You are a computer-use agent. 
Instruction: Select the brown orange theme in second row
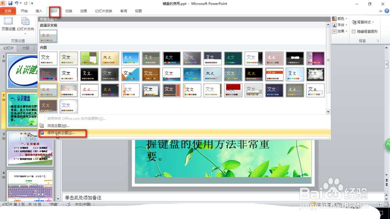click(151, 74)
